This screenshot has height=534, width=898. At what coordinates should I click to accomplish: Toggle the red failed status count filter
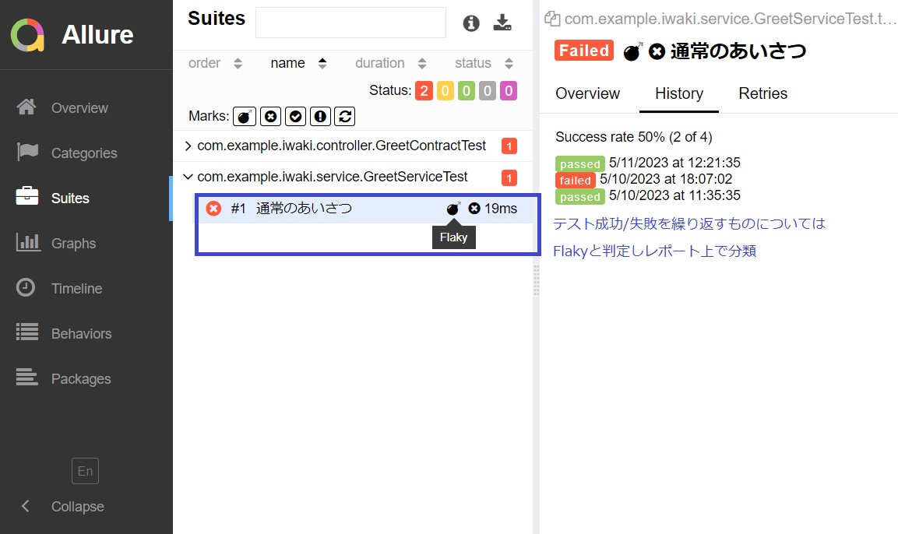(x=424, y=91)
